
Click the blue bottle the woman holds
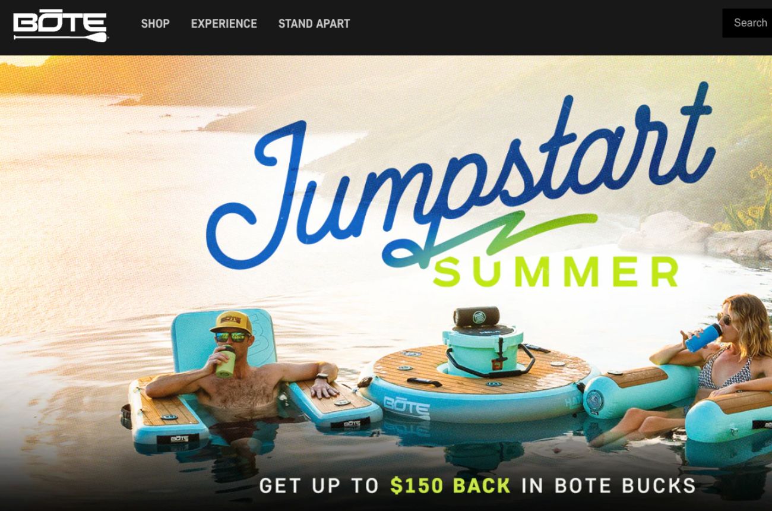coord(703,338)
